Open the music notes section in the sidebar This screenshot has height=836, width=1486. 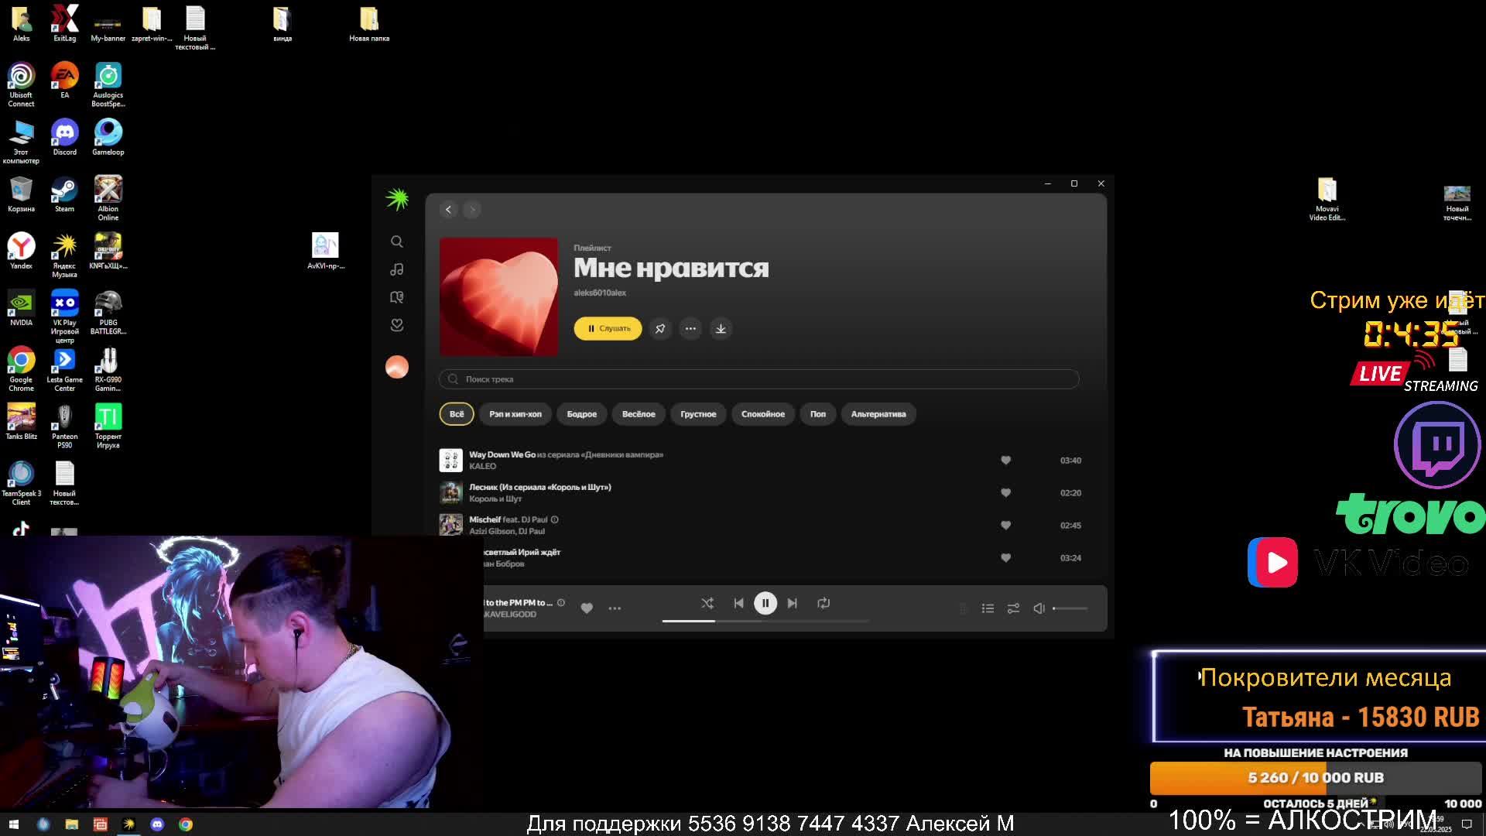click(x=396, y=269)
